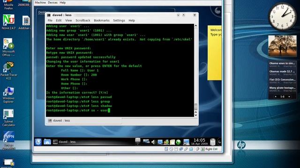Viewport: 300px width, 168px height.
Task: Open the AddUser file on the desktop
Action: (x=25, y=22)
